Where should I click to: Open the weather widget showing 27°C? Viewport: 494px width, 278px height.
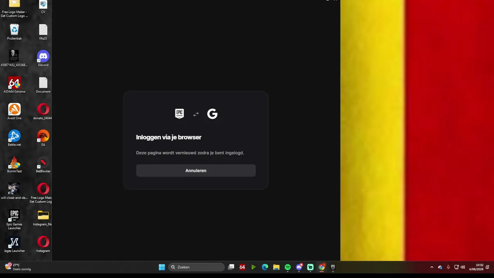coord(18,267)
